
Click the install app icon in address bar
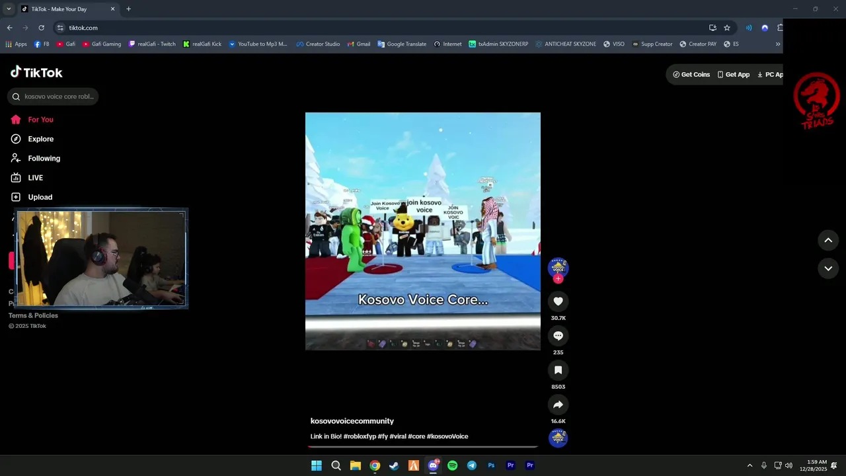click(712, 28)
